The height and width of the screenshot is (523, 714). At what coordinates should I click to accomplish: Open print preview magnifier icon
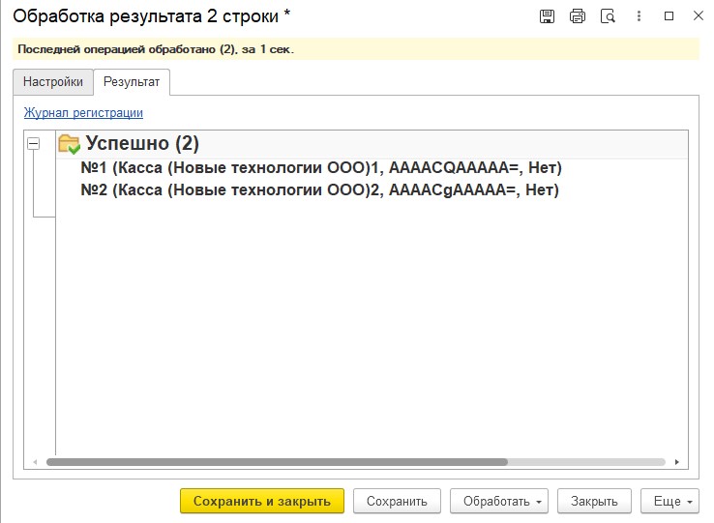click(x=608, y=16)
